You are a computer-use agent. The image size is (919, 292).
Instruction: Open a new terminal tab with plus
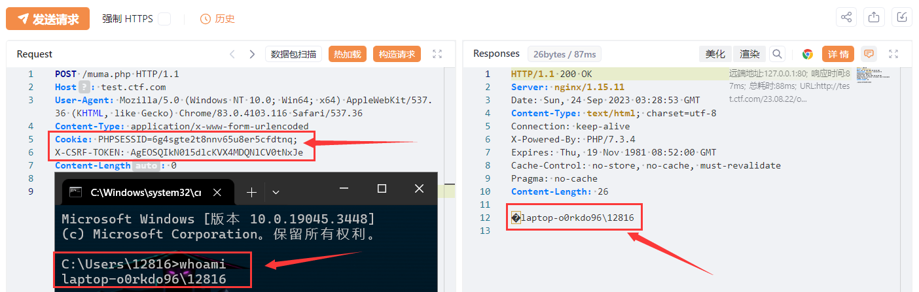click(251, 192)
